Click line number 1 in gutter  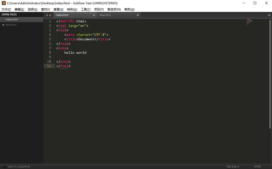click(50, 21)
